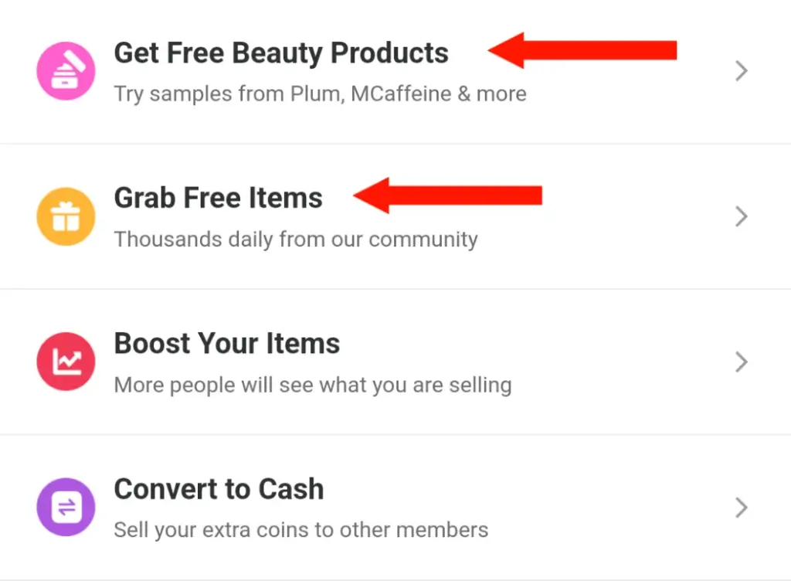Image resolution: width=791 pixels, height=581 pixels.
Task: Open Convert to Cash via right chevron
Action: 741,508
